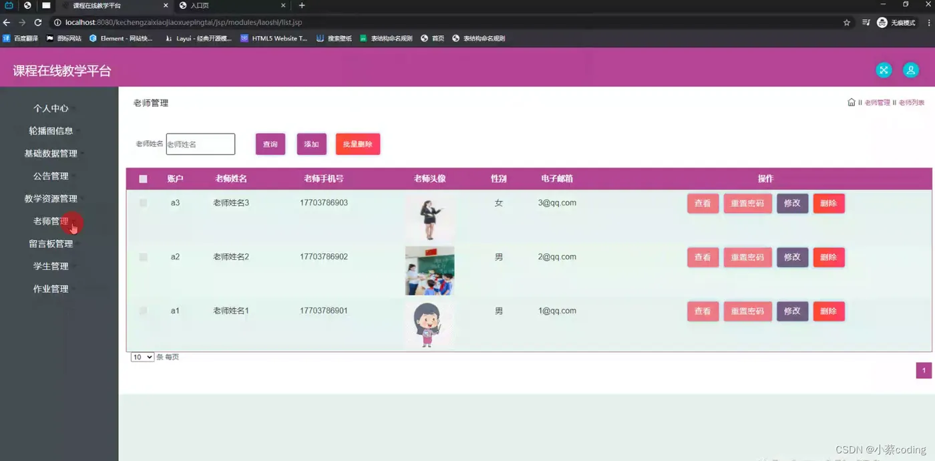Viewport: 935px width, 461px height.
Task: Bookmark page with the star icon
Action: [847, 22]
